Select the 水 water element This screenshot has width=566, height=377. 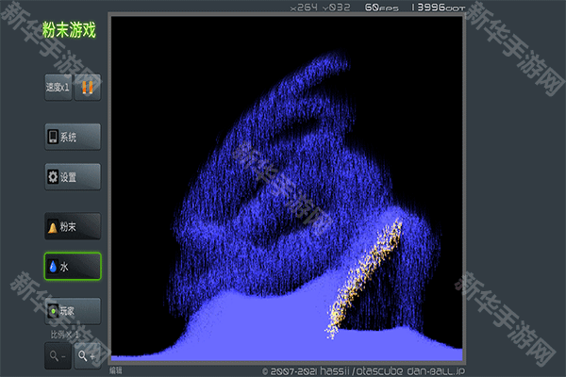pos(72,267)
